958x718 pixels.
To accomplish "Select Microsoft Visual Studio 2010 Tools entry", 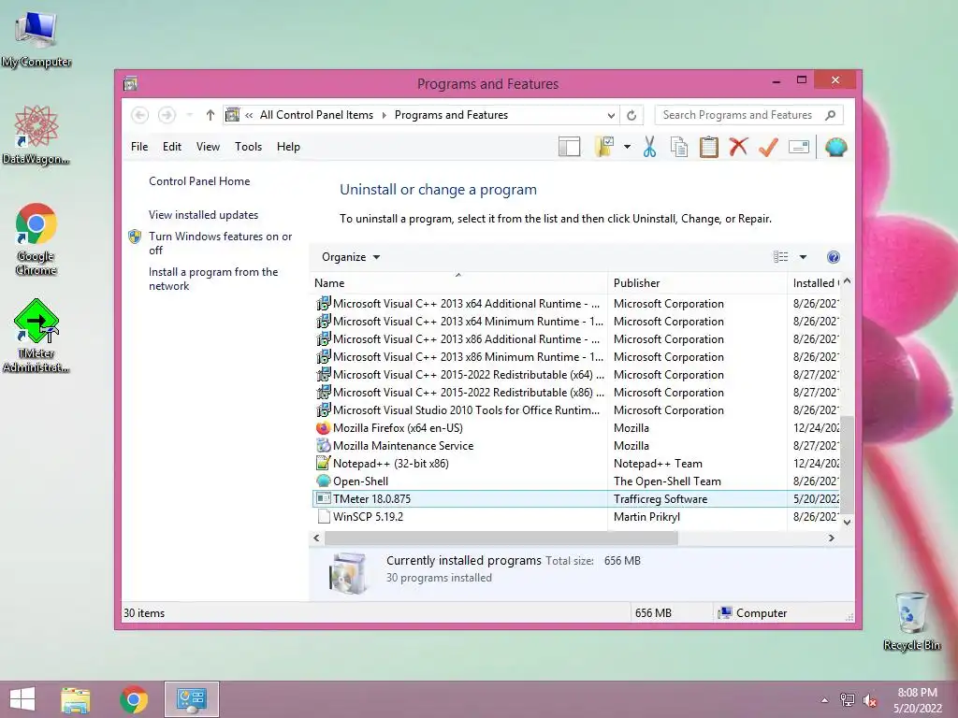I will coord(575,410).
